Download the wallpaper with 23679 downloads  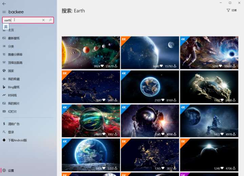(116, 66)
